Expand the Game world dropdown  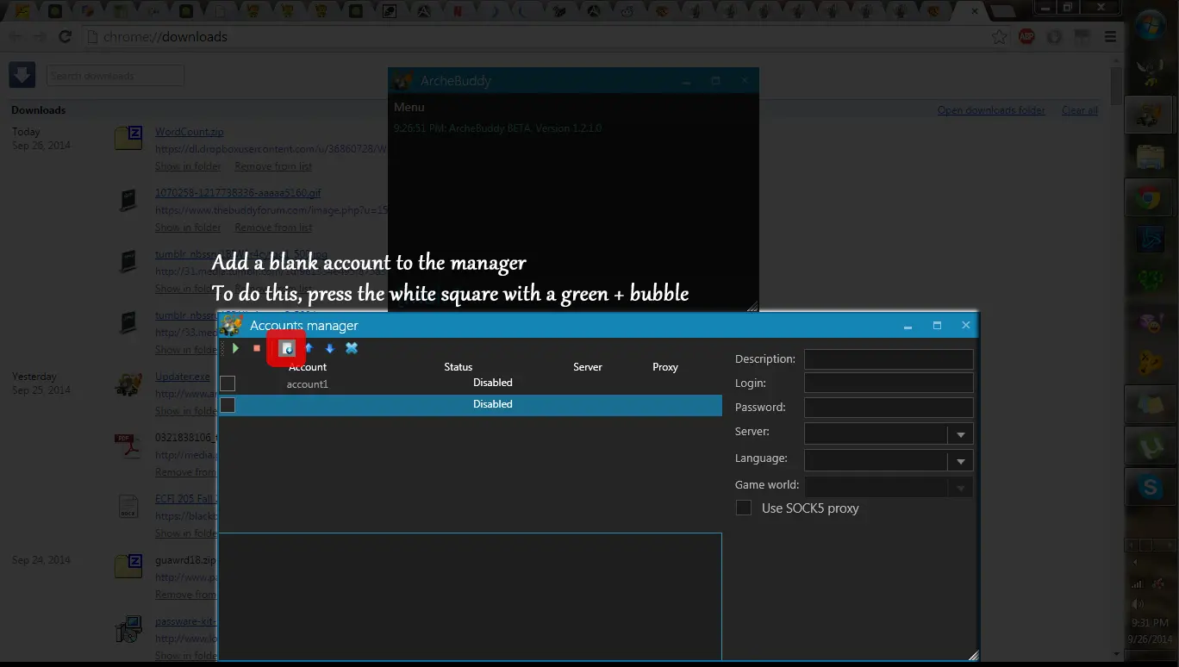960,488
